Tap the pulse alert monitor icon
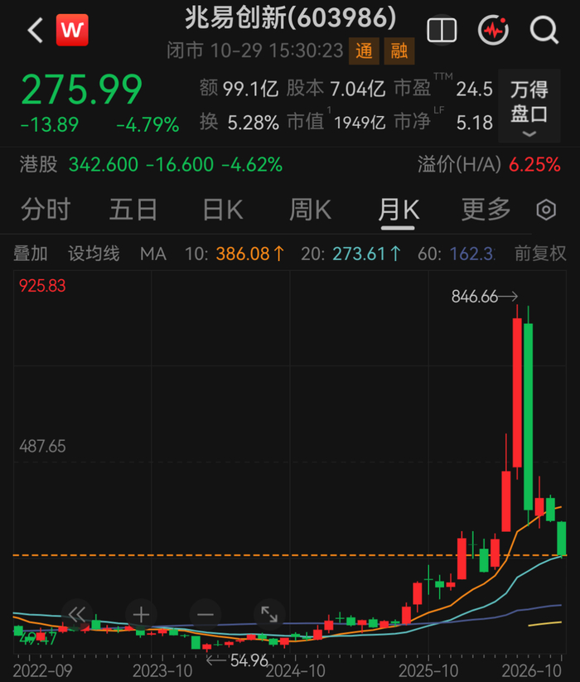This screenshot has width=580, height=682. pos(493,30)
